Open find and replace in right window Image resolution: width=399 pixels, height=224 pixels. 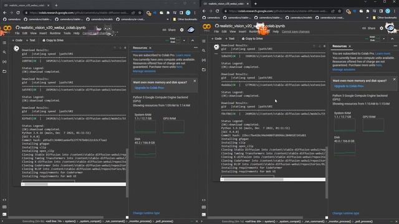pos(204,50)
